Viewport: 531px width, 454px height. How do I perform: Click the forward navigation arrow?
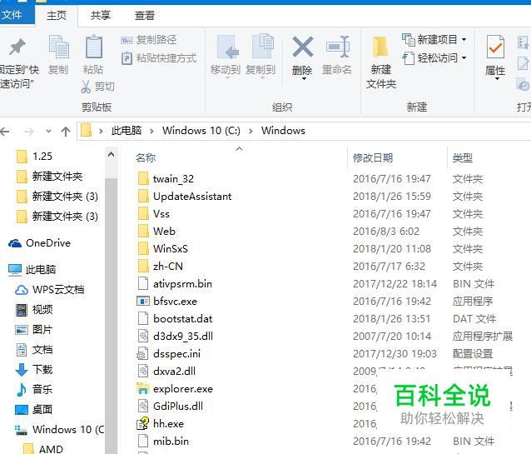coord(29,132)
